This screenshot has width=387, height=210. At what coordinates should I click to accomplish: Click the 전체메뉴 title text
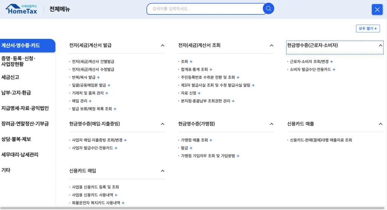[x=60, y=9]
